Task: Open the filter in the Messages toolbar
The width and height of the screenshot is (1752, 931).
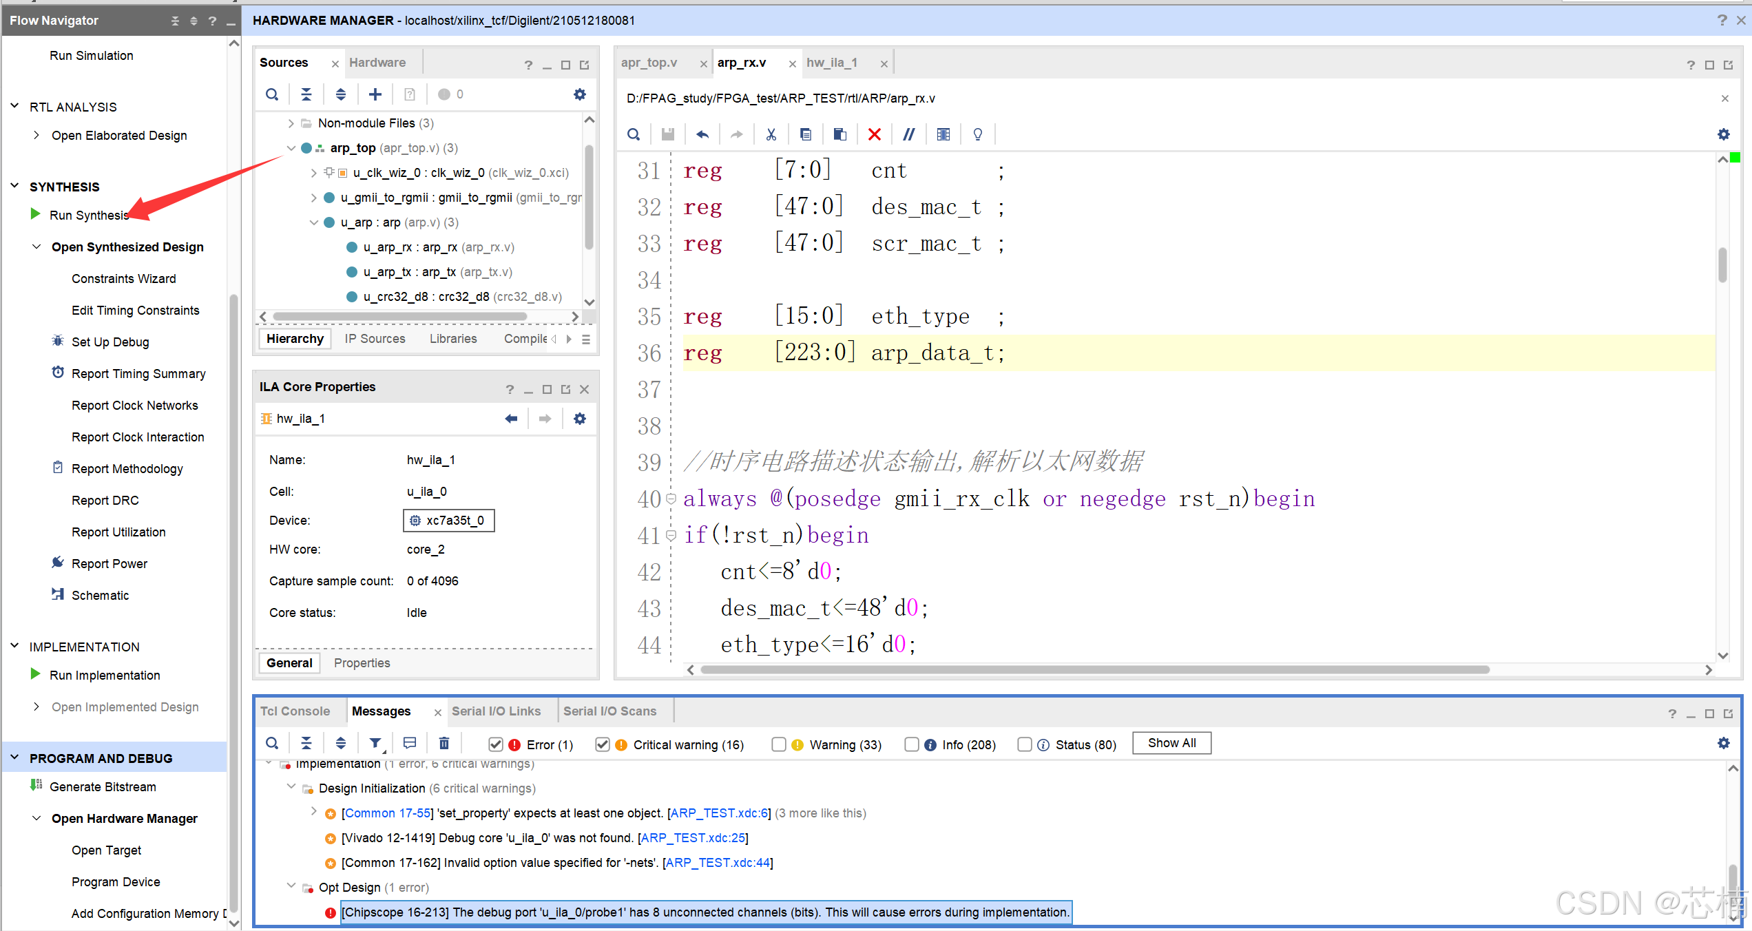Action: 375,742
